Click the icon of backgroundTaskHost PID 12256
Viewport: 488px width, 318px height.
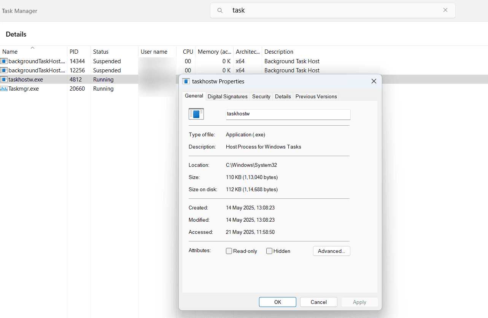click(x=4, y=70)
